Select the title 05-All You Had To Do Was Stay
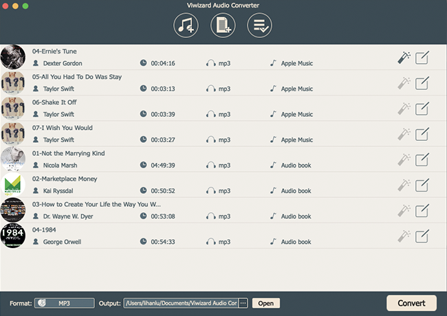 77,77
